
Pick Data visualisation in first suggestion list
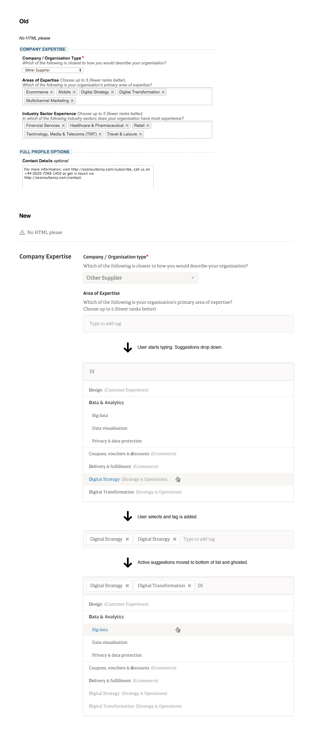tap(110, 428)
